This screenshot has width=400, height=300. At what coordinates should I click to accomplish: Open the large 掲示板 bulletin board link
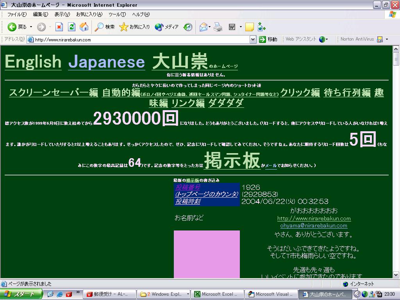232,161
